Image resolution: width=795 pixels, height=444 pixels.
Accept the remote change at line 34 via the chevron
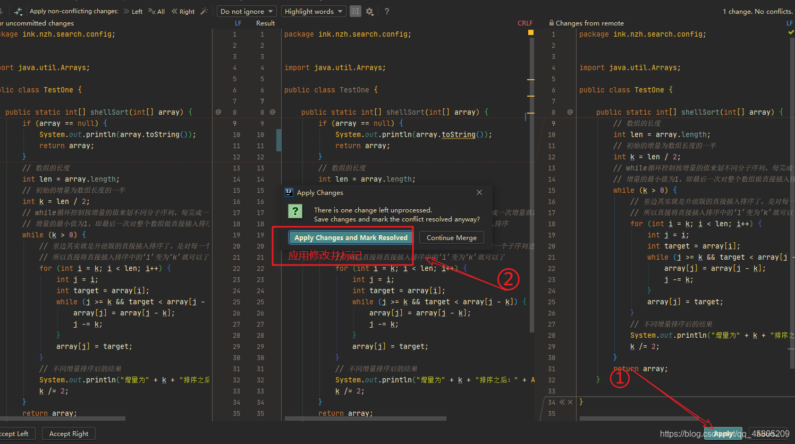(562, 402)
